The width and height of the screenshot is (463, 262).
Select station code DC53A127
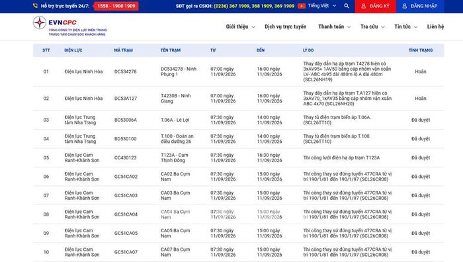[x=126, y=99]
